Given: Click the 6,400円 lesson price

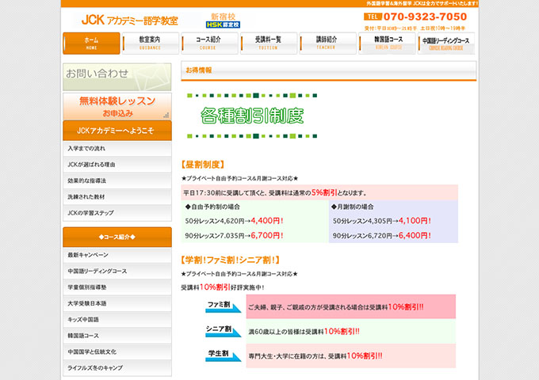Looking at the screenshot, I should point(415,235).
